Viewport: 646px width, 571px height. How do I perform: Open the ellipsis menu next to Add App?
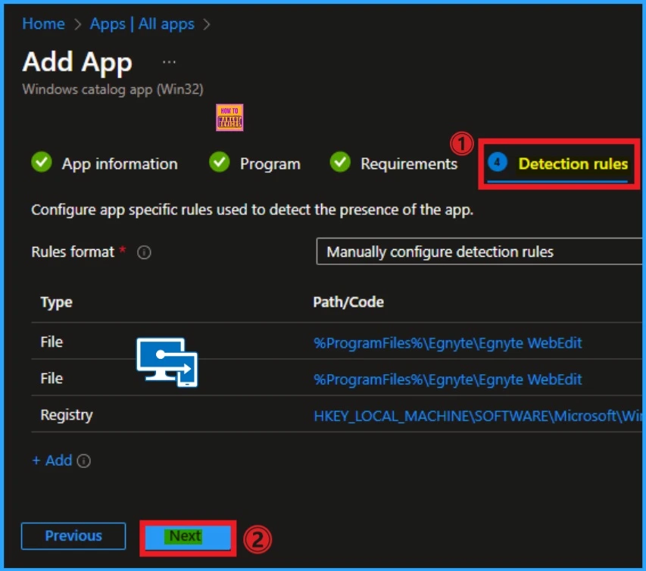click(169, 62)
